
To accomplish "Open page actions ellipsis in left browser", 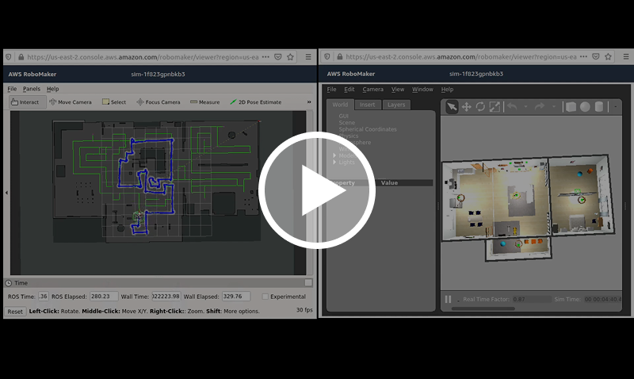I will tap(265, 57).
